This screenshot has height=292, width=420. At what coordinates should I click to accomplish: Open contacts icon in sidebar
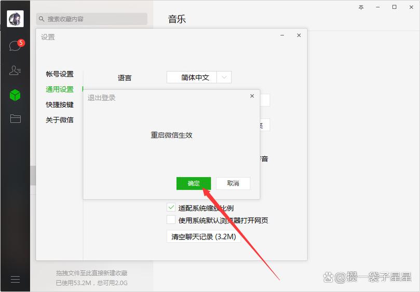pos(15,70)
